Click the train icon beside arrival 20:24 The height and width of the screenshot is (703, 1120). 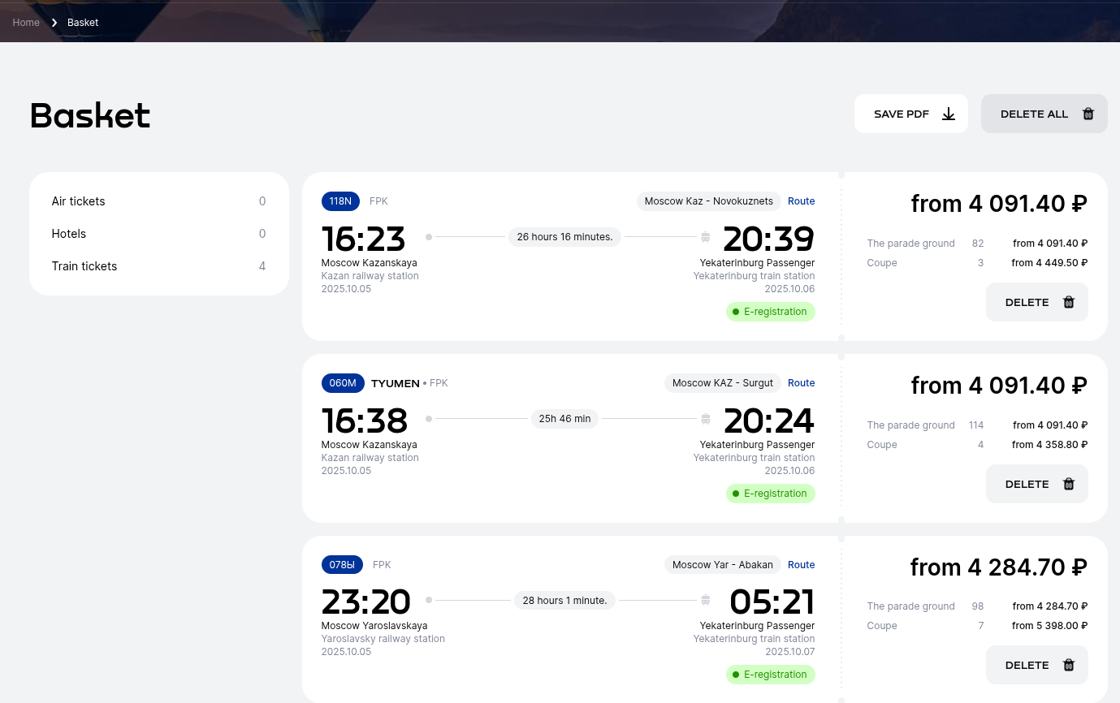tap(706, 419)
